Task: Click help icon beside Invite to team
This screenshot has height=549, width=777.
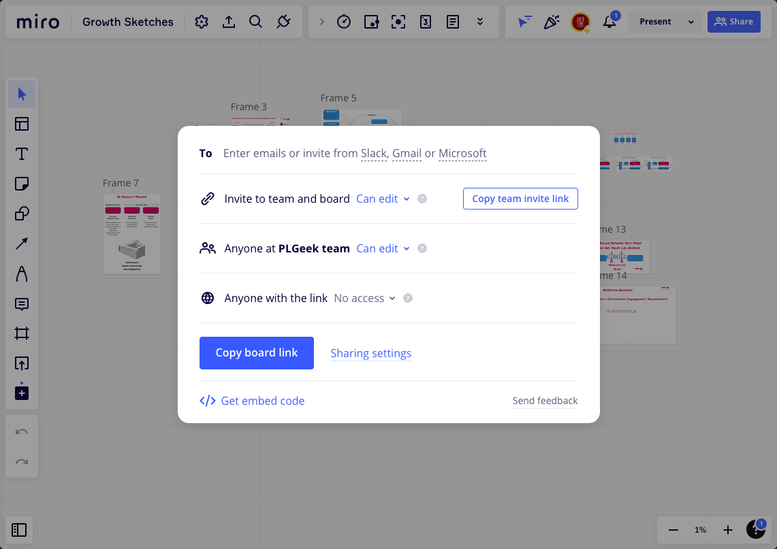Action: (x=422, y=199)
